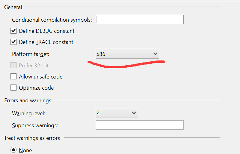This screenshot has width=240, height=154.
Task: Click the disabled Prefer 32-bit checkbox
Action: 13,65
